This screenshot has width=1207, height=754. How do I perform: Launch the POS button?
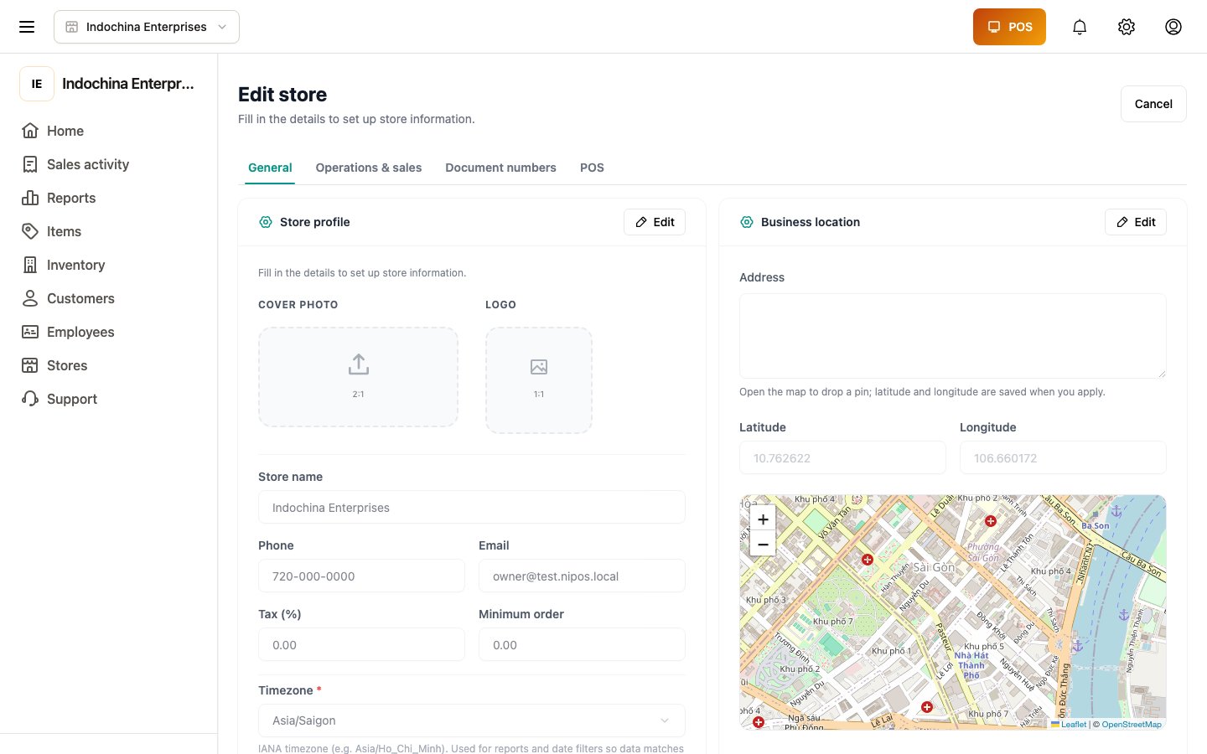tap(1009, 27)
